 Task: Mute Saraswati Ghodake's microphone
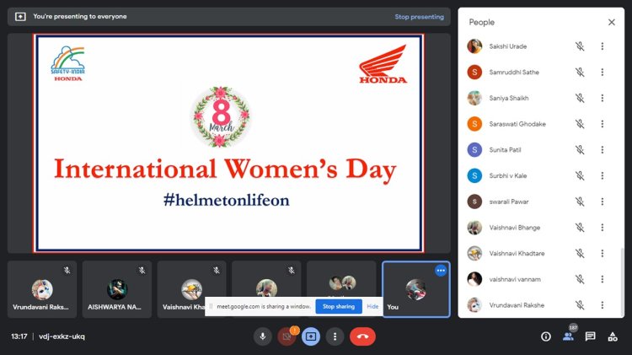580,124
